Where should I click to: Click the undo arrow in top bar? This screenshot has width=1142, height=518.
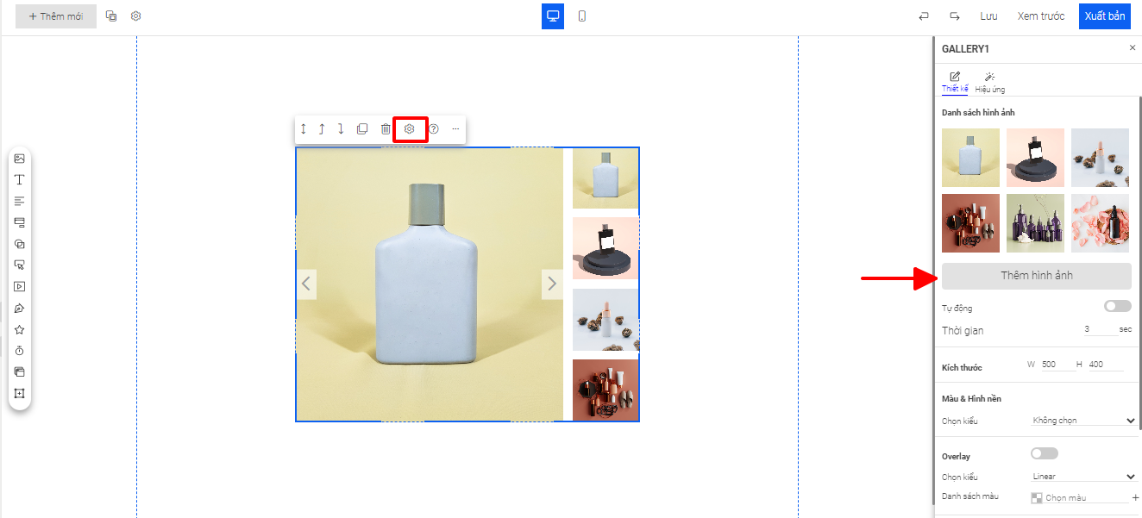pos(924,16)
